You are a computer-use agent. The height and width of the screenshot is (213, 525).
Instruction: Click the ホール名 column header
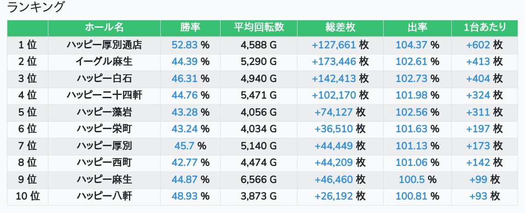(104, 28)
